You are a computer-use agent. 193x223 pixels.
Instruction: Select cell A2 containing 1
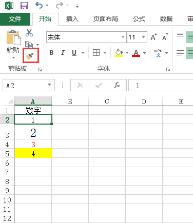pos(33,119)
